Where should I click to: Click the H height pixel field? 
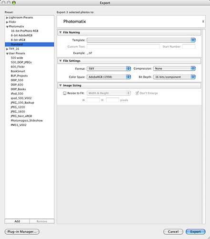coord(112,100)
